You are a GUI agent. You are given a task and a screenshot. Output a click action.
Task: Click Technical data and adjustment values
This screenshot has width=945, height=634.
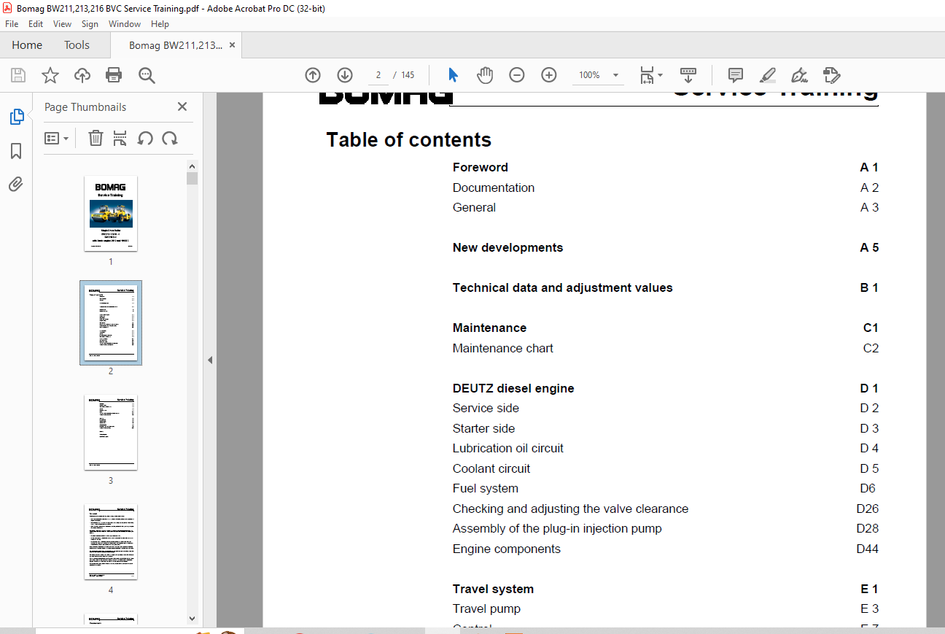click(563, 287)
